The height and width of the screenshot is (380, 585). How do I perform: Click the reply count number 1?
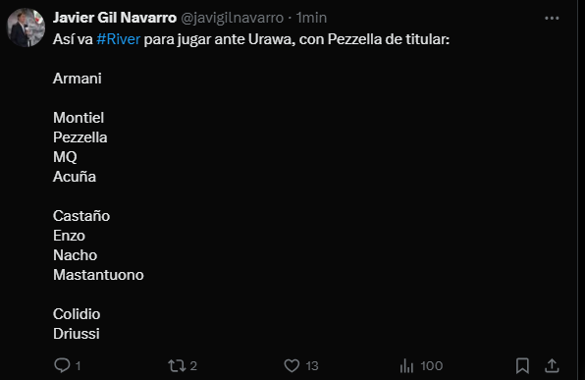[78, 366]
